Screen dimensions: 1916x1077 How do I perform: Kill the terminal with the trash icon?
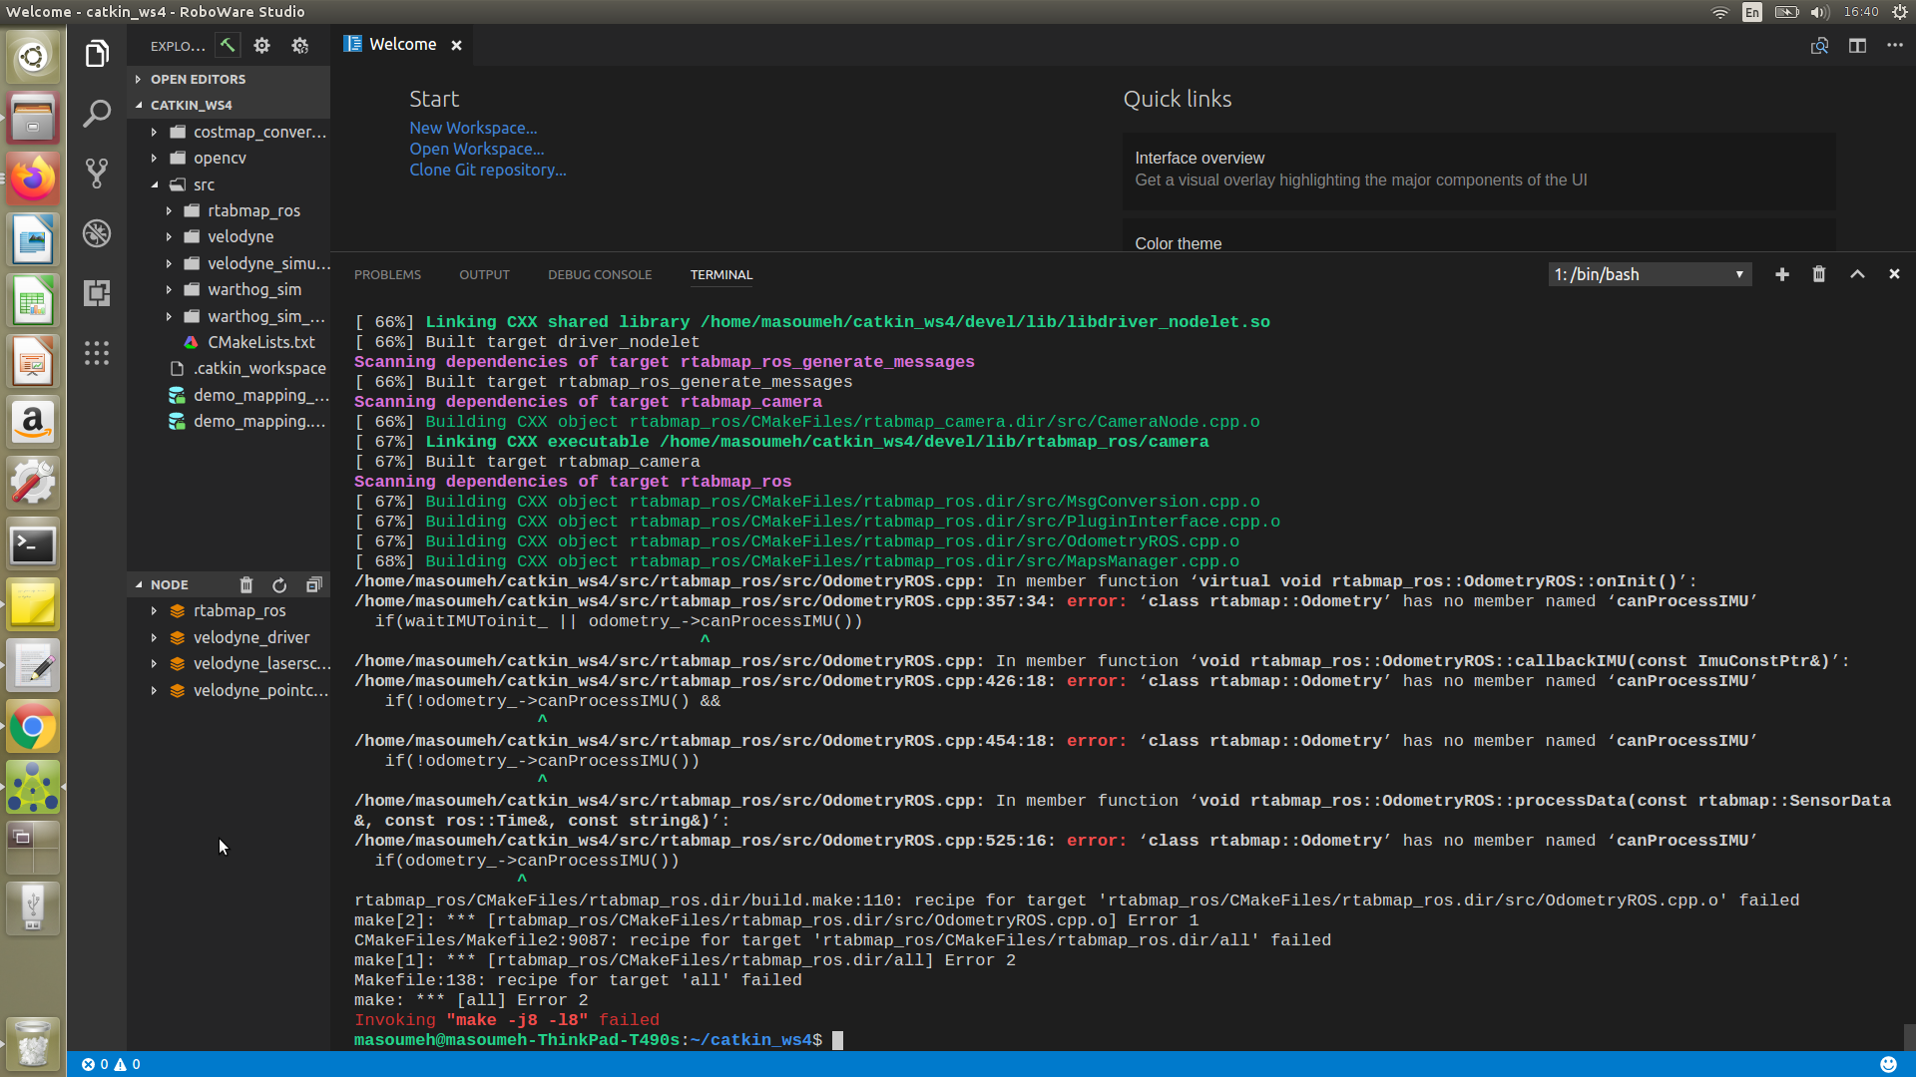[1819, 274]
